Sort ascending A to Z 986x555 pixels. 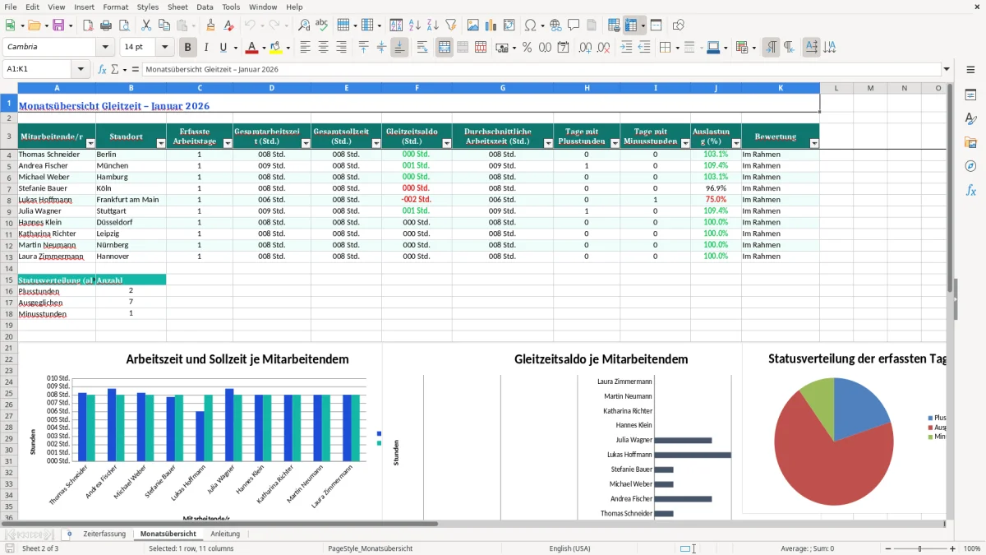(x=414, y=25)
